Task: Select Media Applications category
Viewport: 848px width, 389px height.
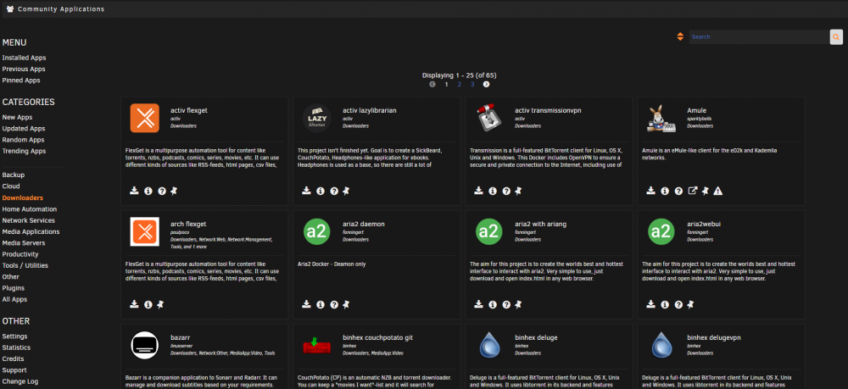Action: pos(31,231)
